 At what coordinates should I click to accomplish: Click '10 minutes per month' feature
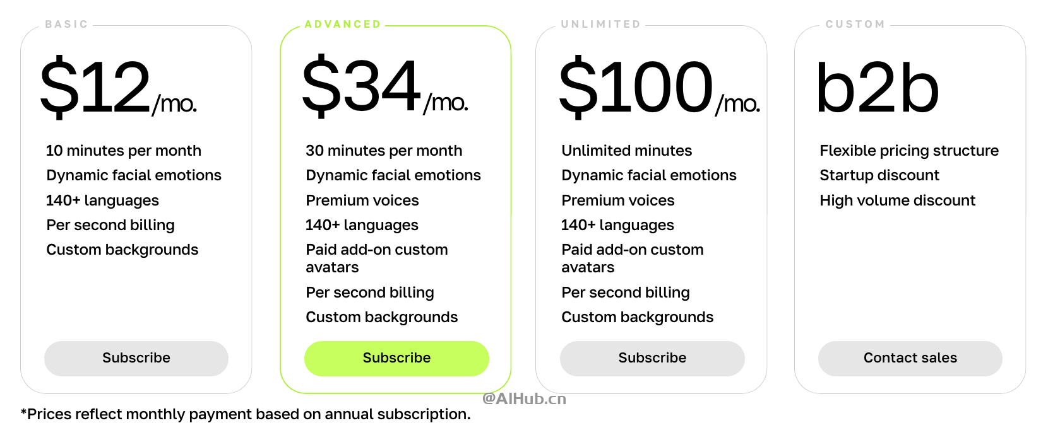pyautogui.click(x=124, y=151)
